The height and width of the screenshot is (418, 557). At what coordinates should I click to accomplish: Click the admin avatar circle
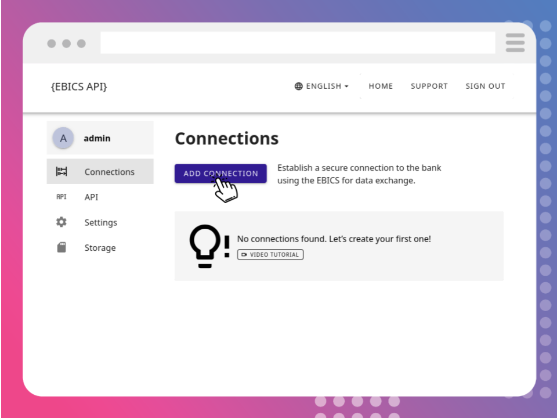click(x=63, y=138)
